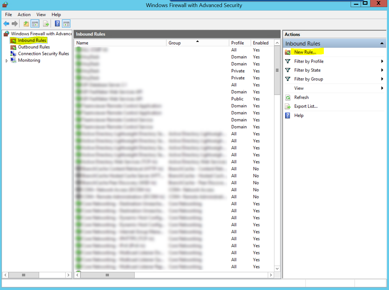
Task: Select Connection Security Rules in tree
Action: point(43,54)
